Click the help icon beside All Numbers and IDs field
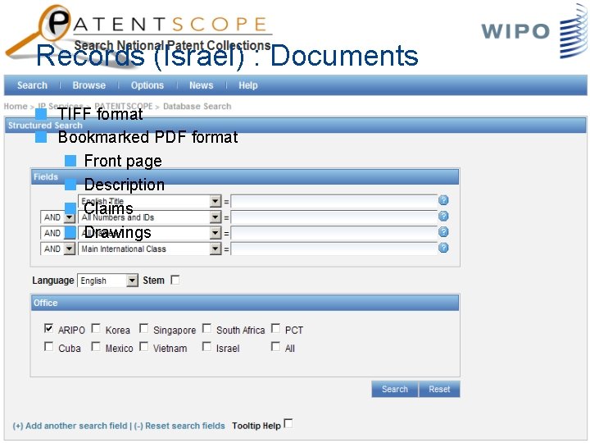 click(x=443, y=216)
